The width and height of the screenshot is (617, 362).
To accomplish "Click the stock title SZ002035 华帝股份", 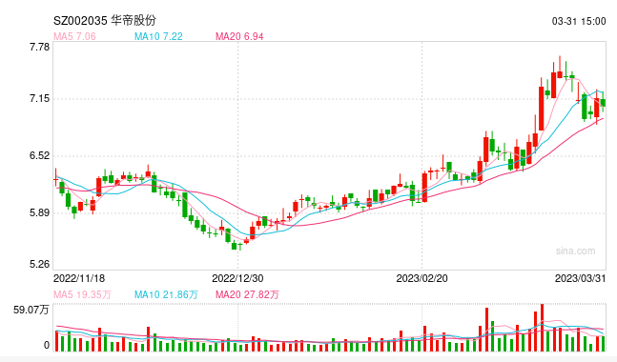I will tap(105, 20).
